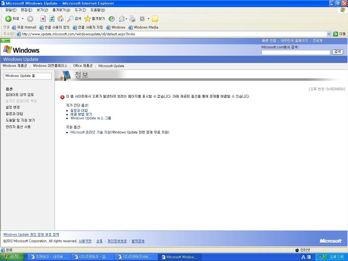Click the red error icon
The height and width of the screenshot is (261, 348).
tap(62, 97)
